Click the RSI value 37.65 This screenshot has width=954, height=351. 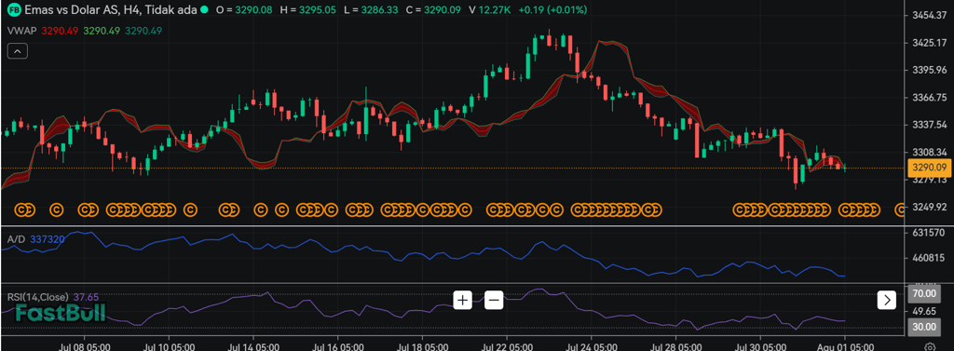pos(86,298)
